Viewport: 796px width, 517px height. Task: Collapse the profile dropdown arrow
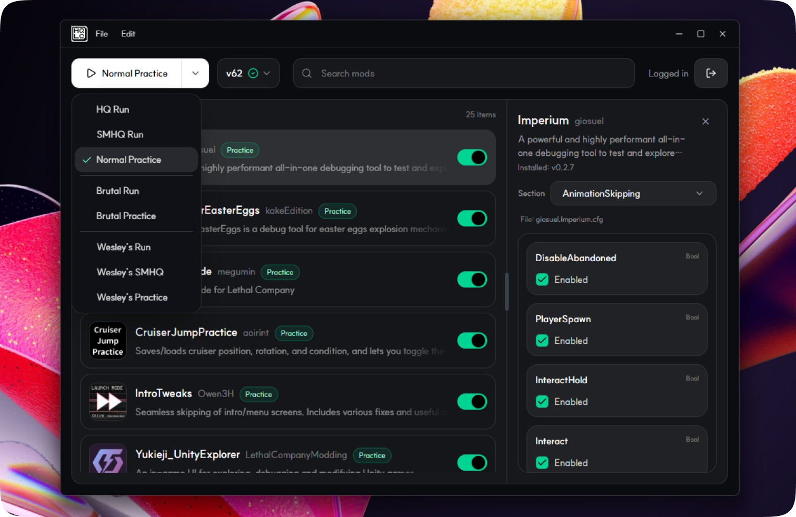point(195,73)
